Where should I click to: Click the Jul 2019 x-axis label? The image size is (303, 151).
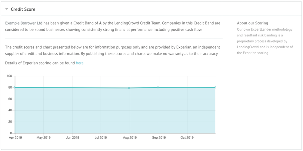click(x=101, y=138)
